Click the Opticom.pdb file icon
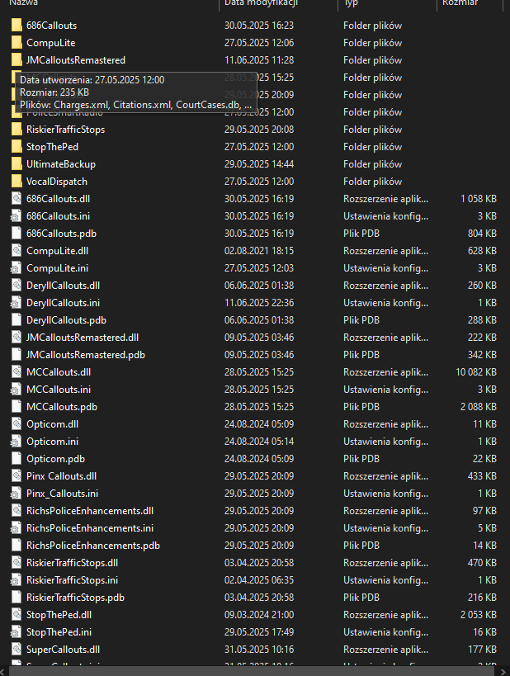 pyautogui.click(x=16, y=459)
